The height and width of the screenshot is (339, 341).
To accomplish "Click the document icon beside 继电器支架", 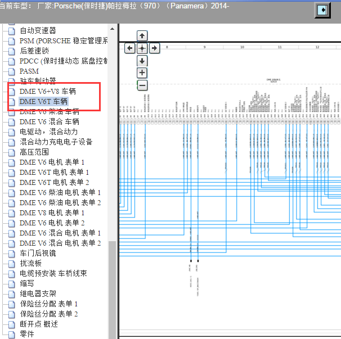I will click(x=12, y=294).
